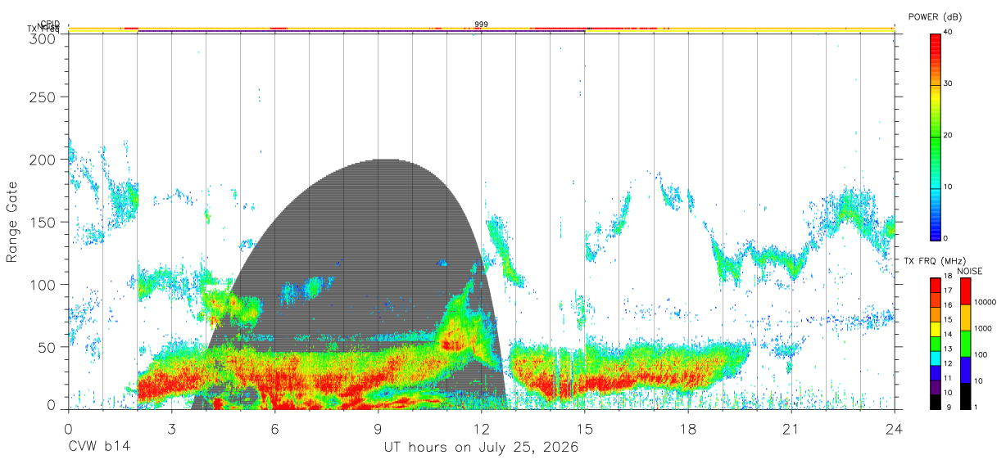Click the 50 range gate tick label
This screenshot has height=464, width=1006.
coord(48,346)
